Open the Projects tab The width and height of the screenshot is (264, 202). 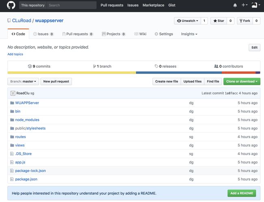114,34
